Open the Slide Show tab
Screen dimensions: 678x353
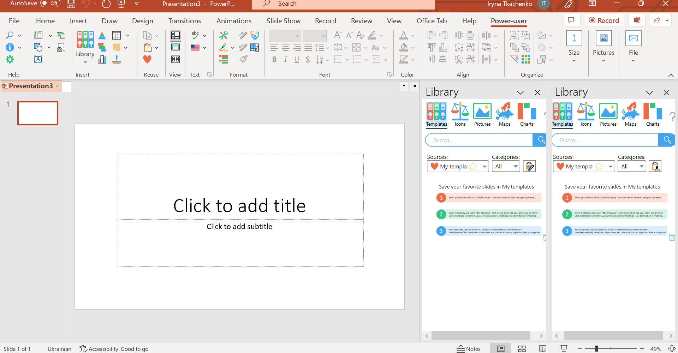pyautogui.click(x=284, y=21)
